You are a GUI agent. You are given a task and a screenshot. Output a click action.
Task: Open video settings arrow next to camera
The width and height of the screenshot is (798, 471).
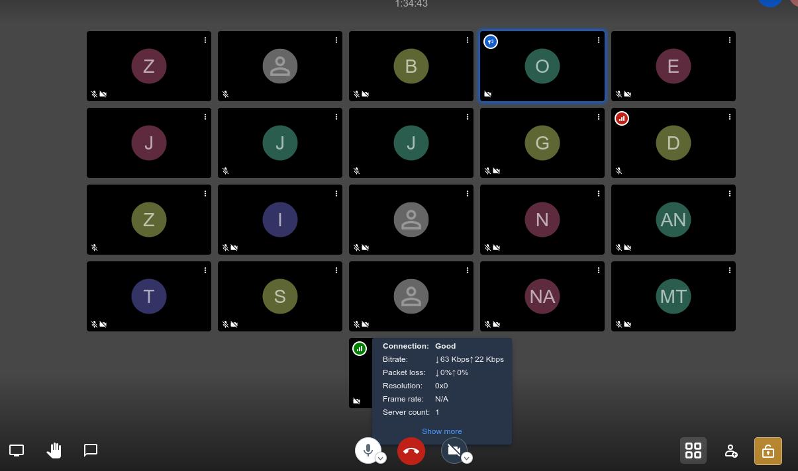point(467,458)
